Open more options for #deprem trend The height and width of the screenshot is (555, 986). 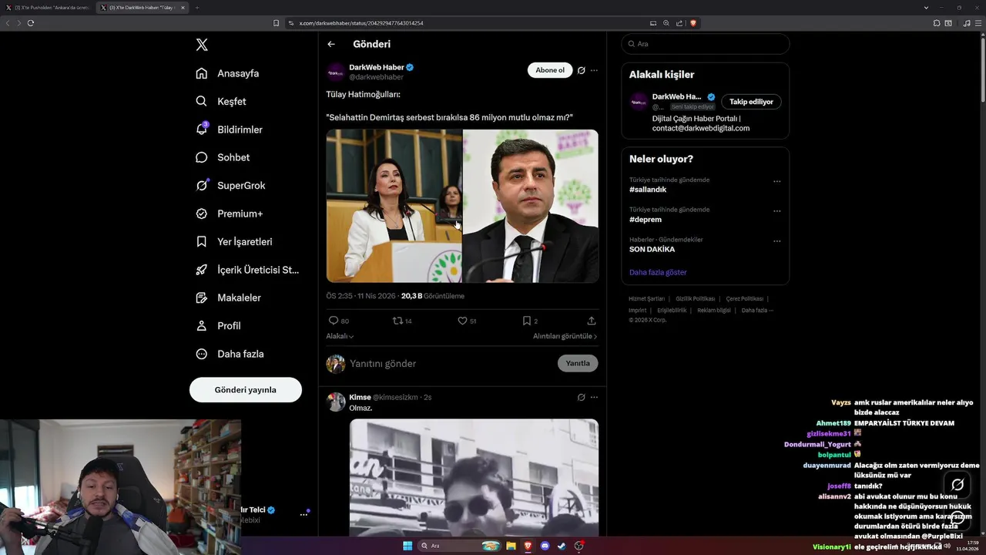click(776, 211)
